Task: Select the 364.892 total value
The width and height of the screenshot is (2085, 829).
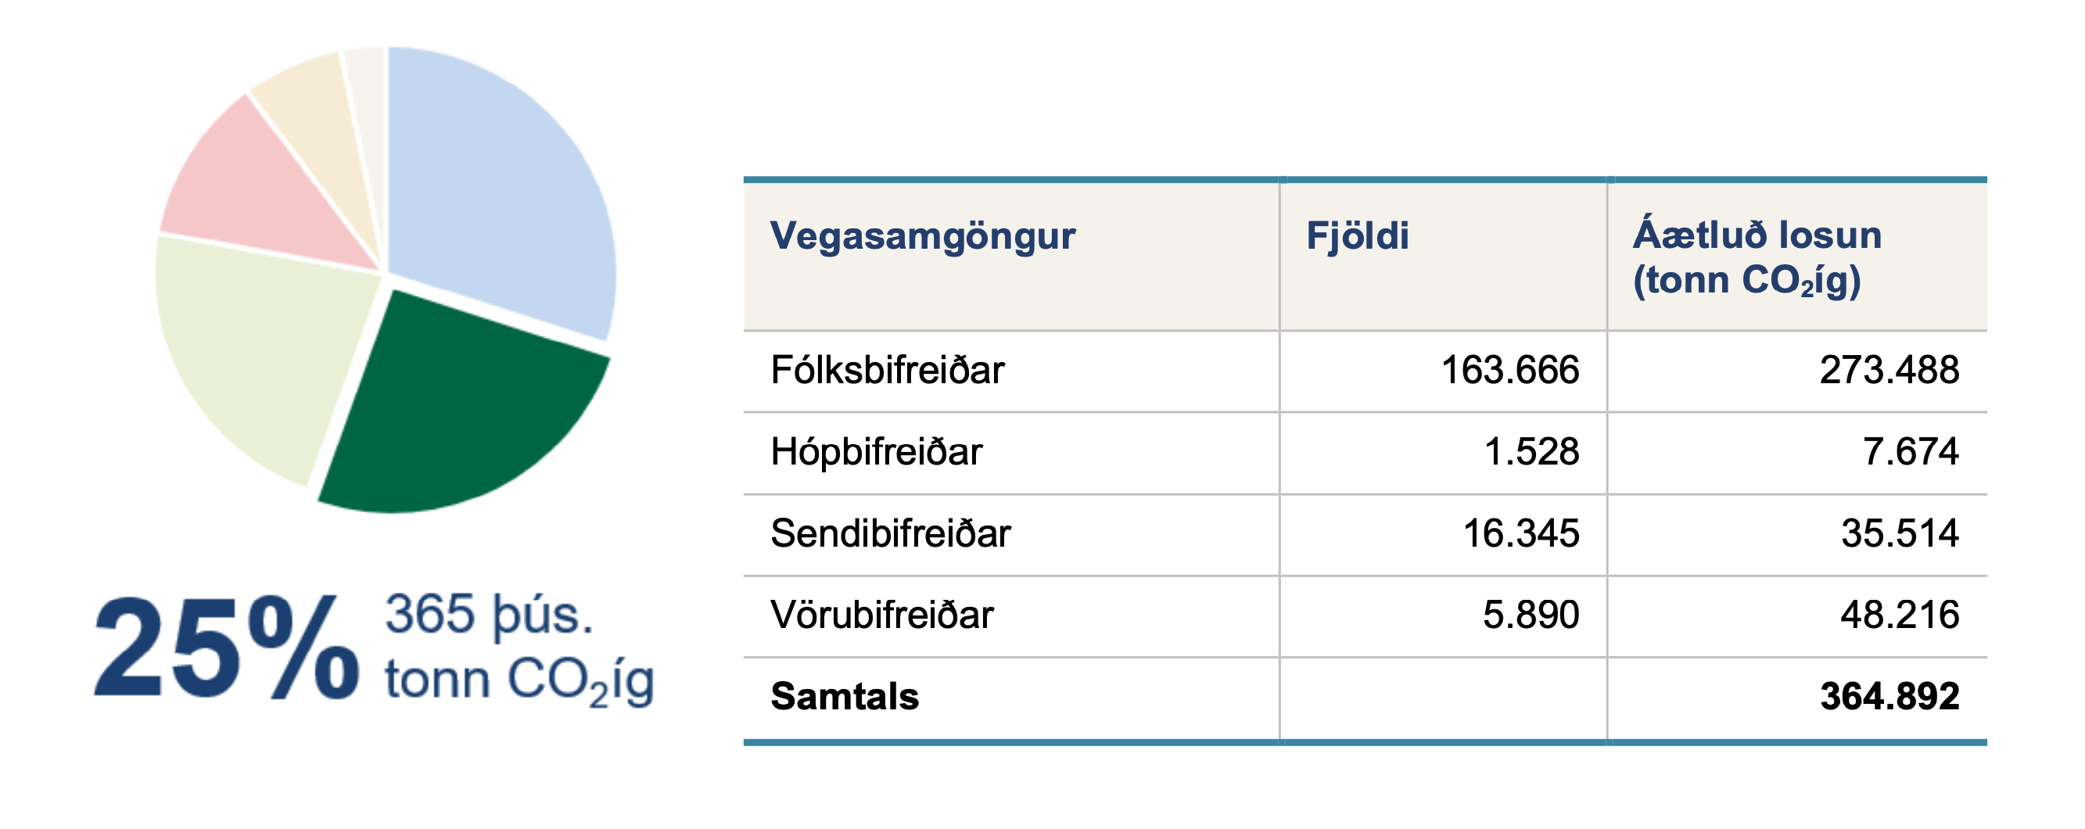Action: point(1889,696)
